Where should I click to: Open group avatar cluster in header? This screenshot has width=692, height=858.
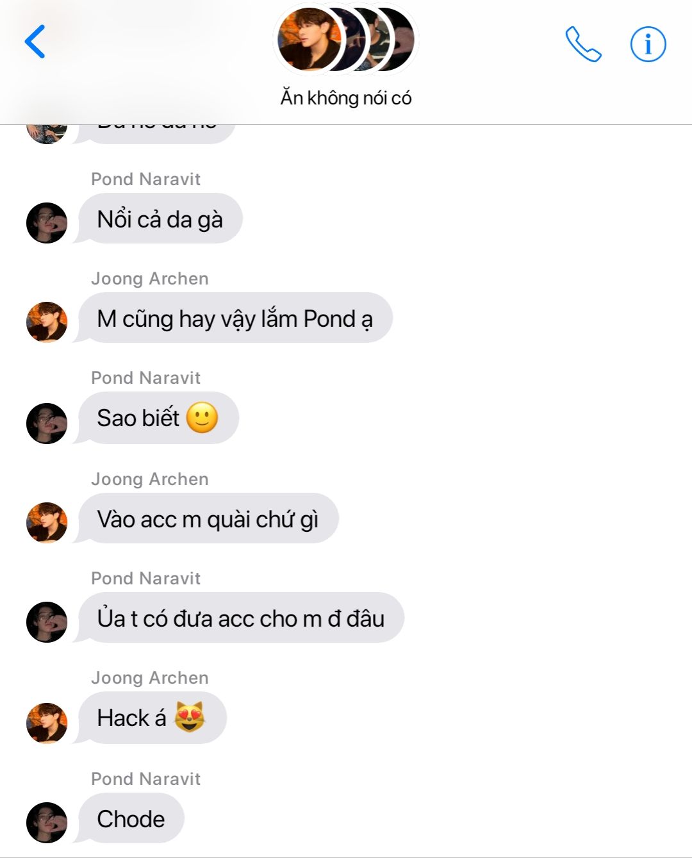346,39
